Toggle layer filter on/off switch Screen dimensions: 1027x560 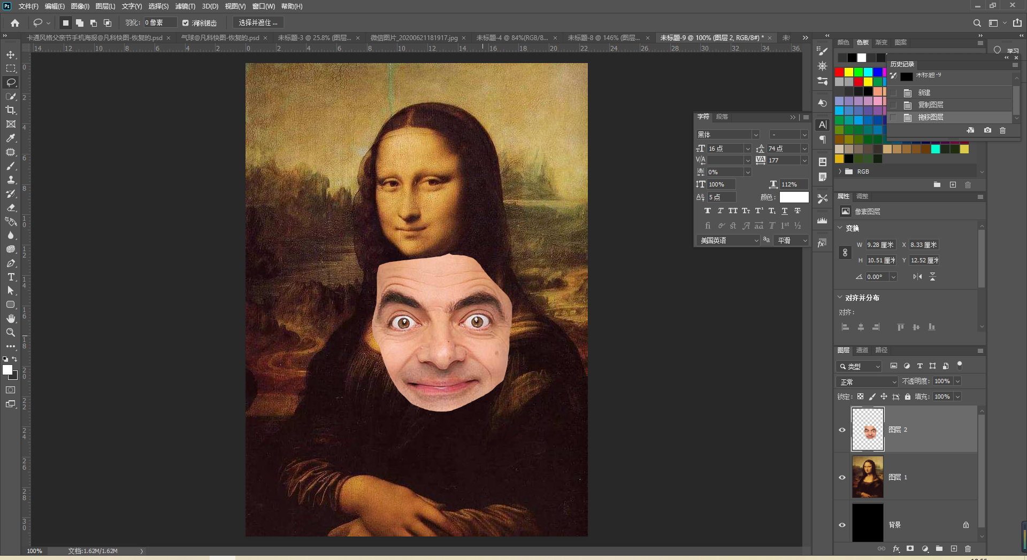pos(960,365)
